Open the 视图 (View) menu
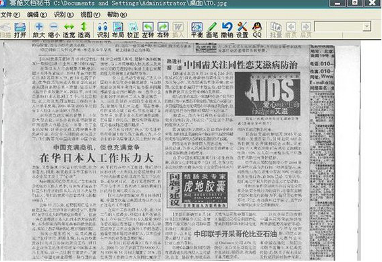 click(x=90, y=15)
